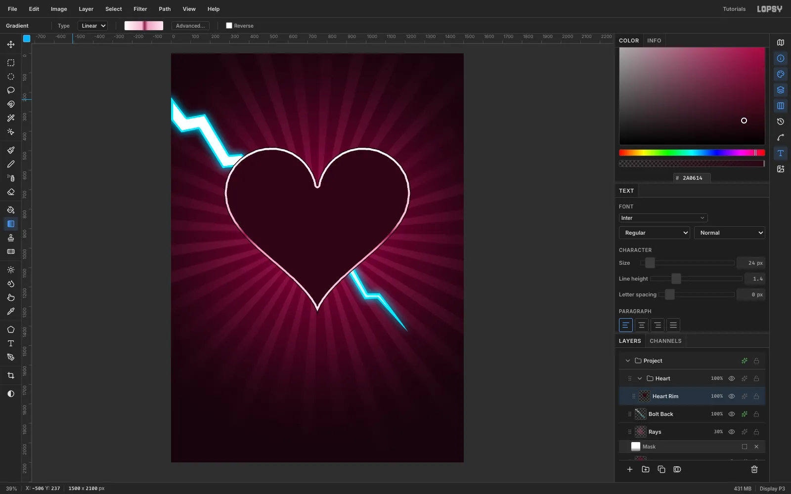This screenshot has height=494, width=791.
Task: Collapse the Project group
Action: (628, 361)
